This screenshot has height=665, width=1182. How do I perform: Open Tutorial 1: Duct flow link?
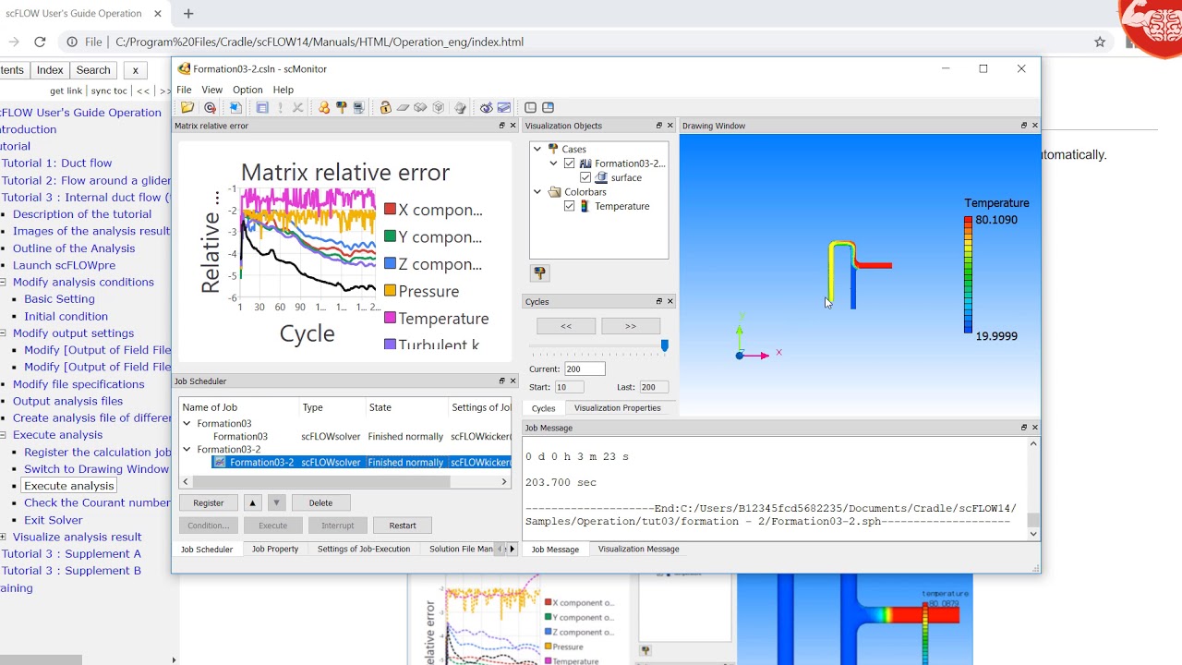[56, 163]
